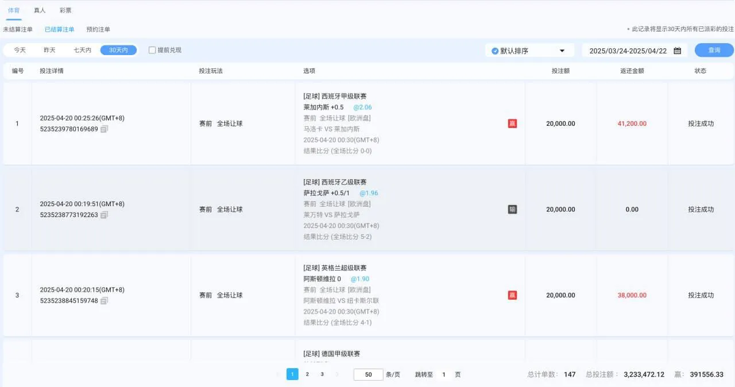Image resolution: width=735 pixels, height=387 pixels.
Task: Click the blue check icon beside 默认排序
Action: [494, 50]
